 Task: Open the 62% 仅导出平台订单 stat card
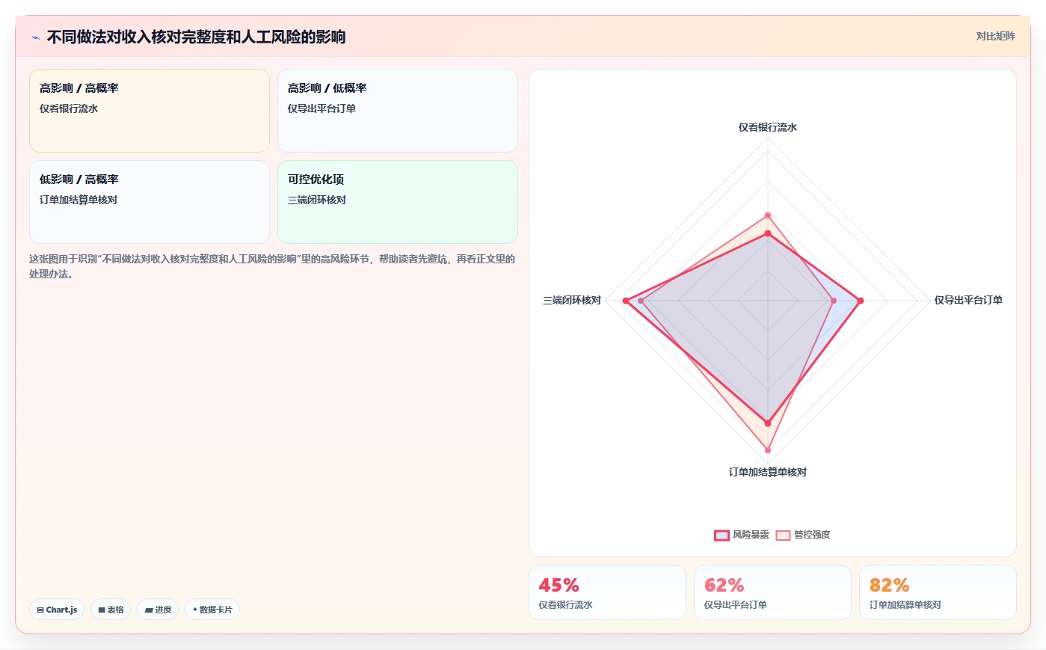pos(772,592)
